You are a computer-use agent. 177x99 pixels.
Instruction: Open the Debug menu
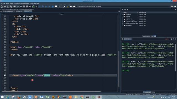tap(18, 4)
